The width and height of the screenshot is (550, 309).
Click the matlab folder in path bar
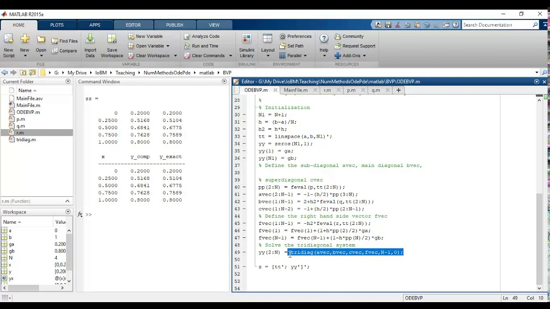207,73
